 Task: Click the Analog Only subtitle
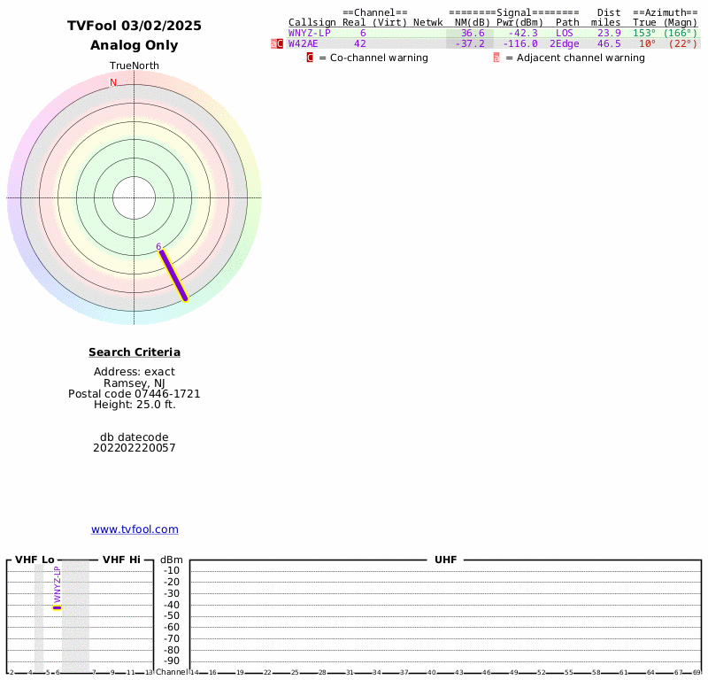coord(135,45)
